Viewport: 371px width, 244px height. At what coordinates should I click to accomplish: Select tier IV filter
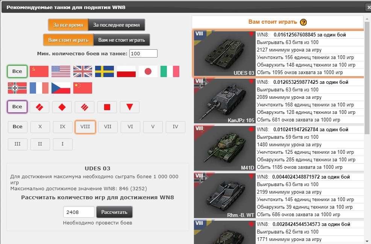pyautogui.click(x=176, y=127)
